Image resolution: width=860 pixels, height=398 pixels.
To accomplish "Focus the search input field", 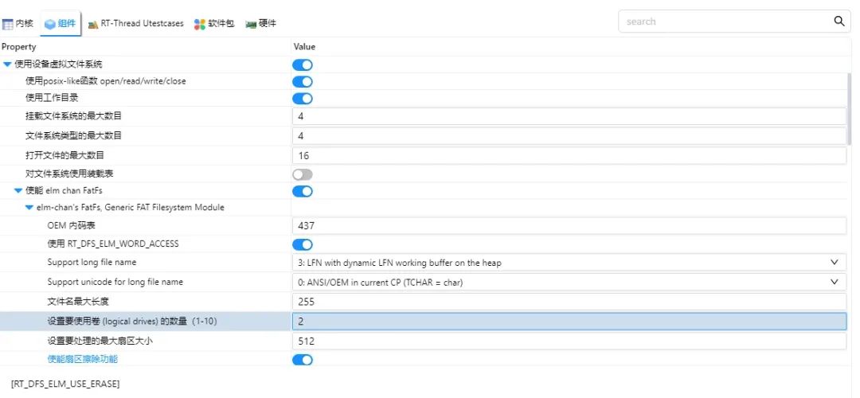I will [x=727, y=21].
